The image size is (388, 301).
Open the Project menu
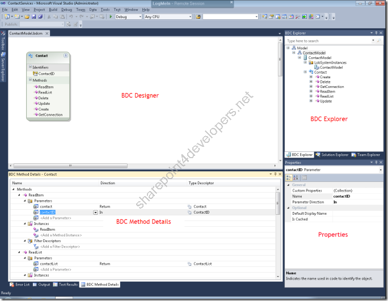39,10
